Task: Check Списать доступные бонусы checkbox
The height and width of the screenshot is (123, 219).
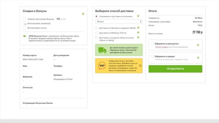Action: (x=24, y=19)
